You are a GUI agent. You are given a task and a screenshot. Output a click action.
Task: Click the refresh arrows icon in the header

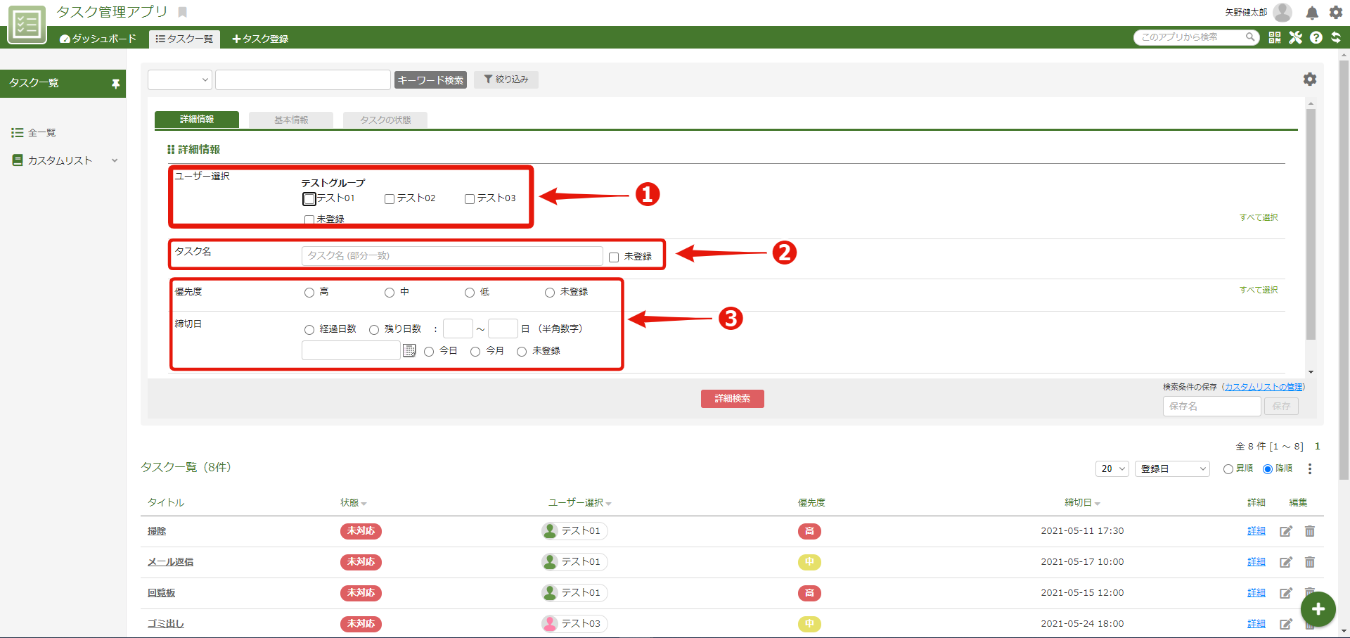pyautogui.click(x=1337, y=37)
